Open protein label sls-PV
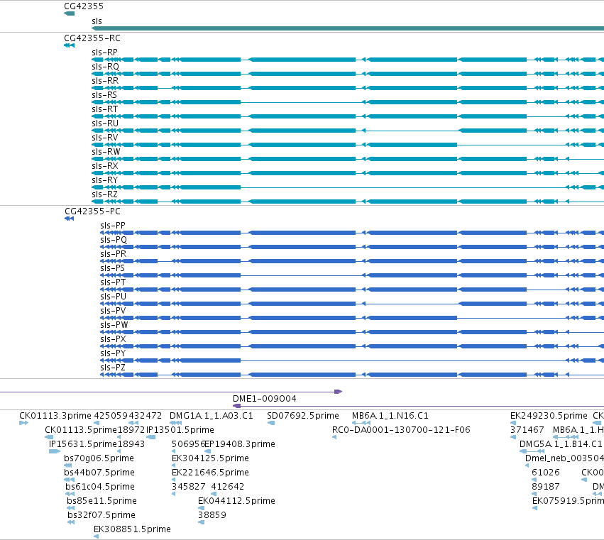The image size is (604, 540). (x=113, y=311)
